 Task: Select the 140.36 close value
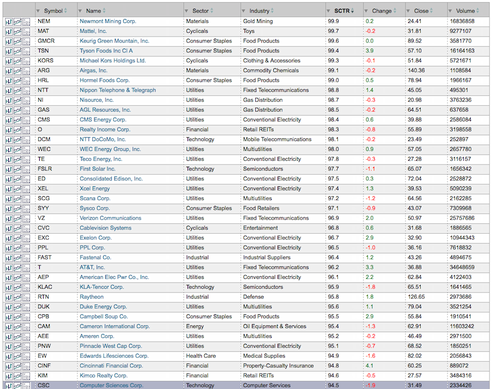pos(416,70)
